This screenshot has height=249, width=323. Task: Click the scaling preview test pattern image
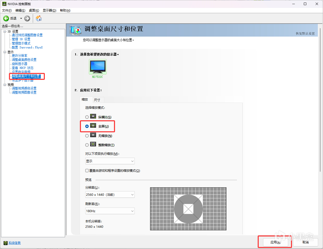(x=188, y=209)
